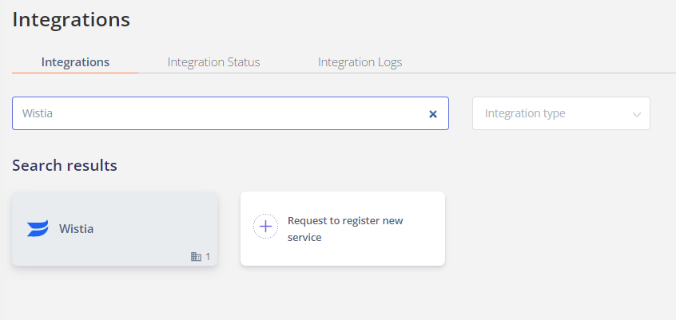Click the 'Integration type' placeholder text
Viewport: 676px width, 320px height.
(525, 113)
